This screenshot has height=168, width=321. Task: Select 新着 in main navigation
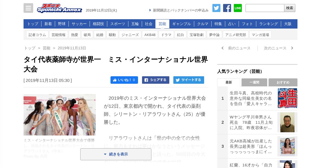coord(48,24)
